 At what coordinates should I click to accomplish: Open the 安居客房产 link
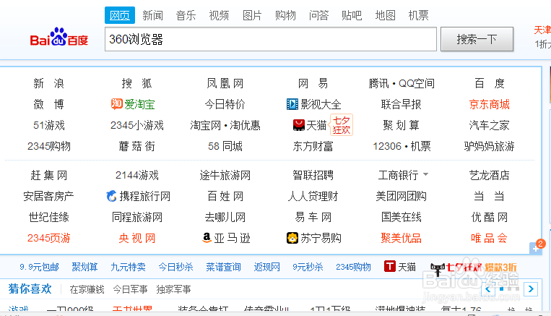click(x=48, y=196)
